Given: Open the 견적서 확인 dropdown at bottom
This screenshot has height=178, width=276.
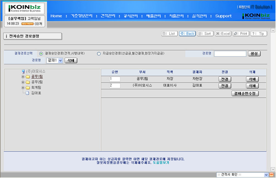Looking at the screenshot, I should (242, 175).
